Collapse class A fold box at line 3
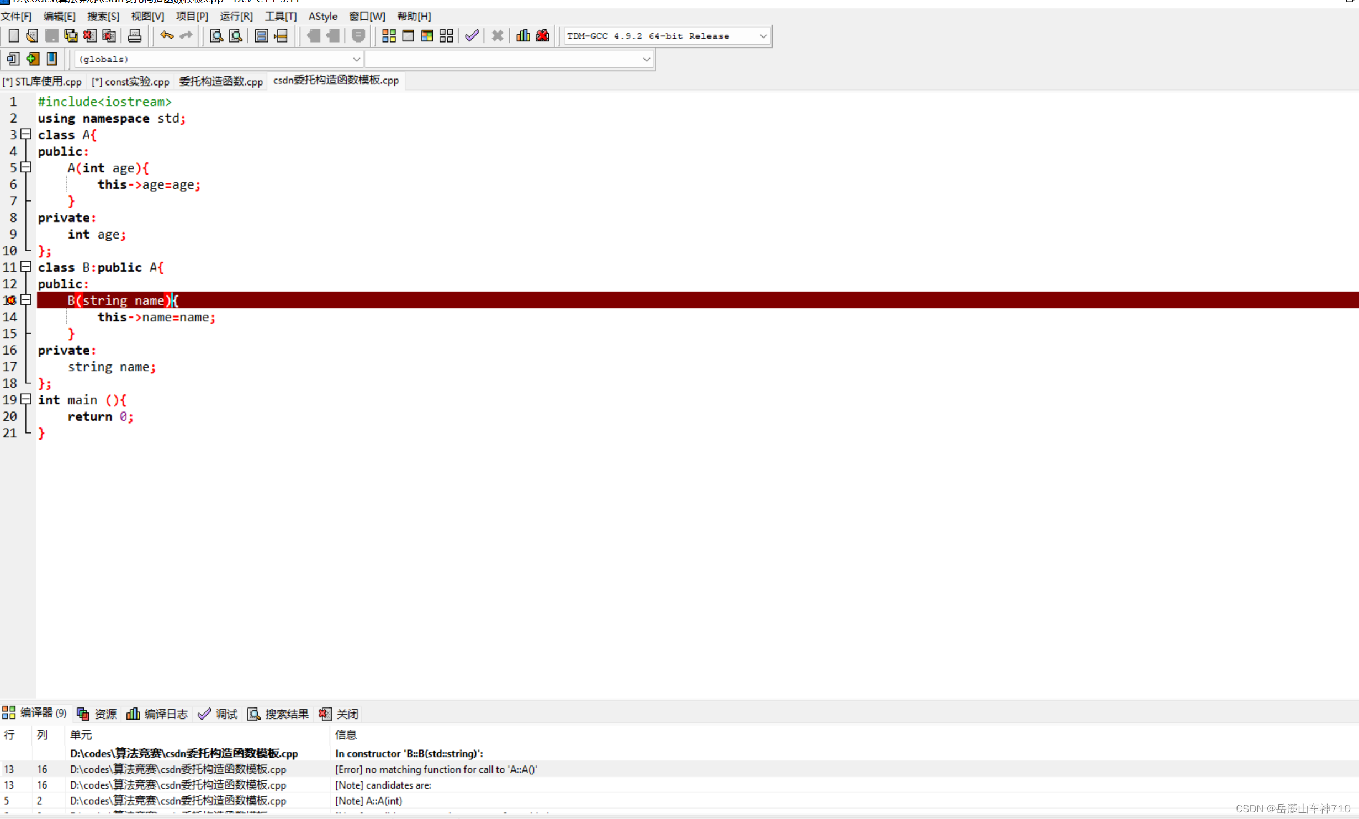Image resolution: width=1359 pixels, height=819 pixels. (25, 134)
